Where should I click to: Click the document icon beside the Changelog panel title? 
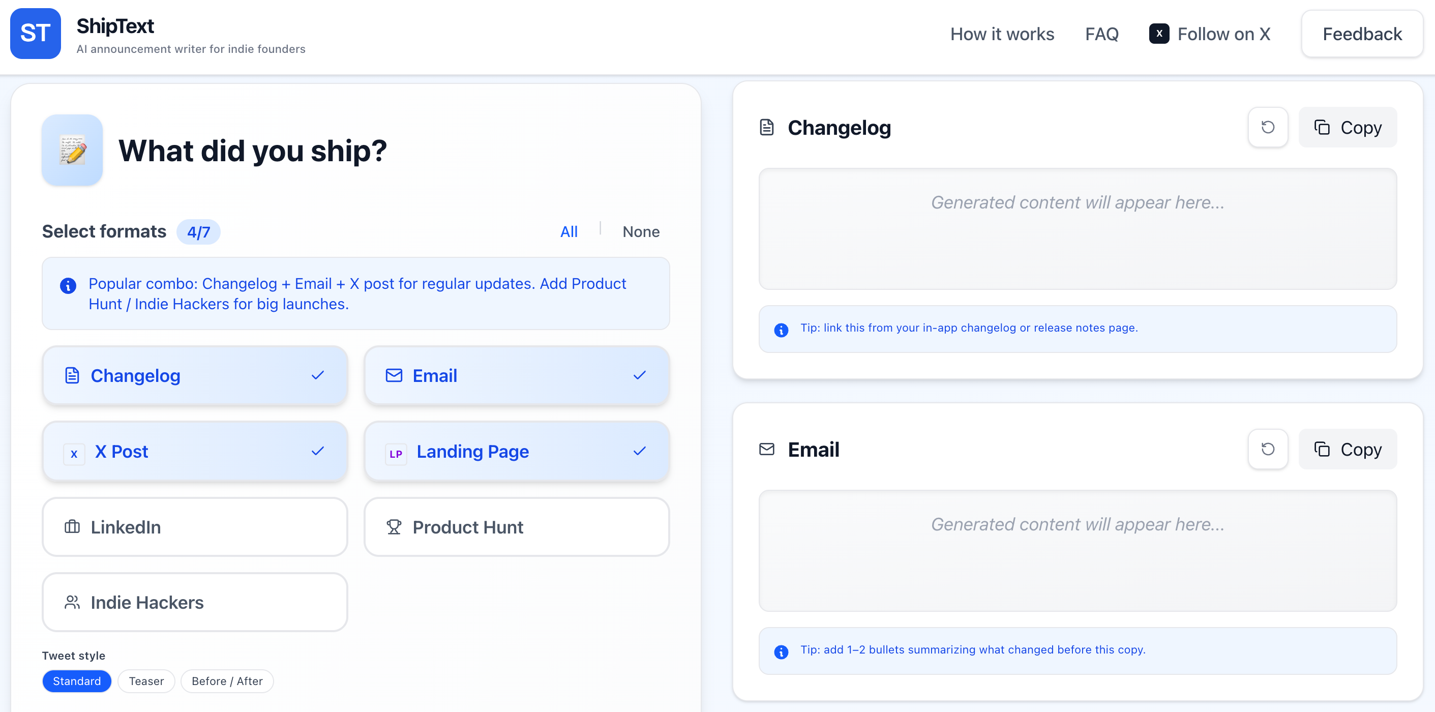(x=766, y=128)
